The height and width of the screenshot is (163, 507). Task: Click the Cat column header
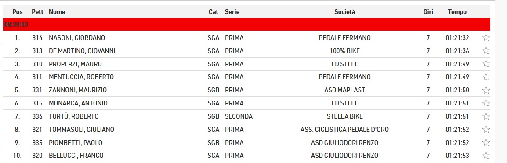[x=214, y=12]
